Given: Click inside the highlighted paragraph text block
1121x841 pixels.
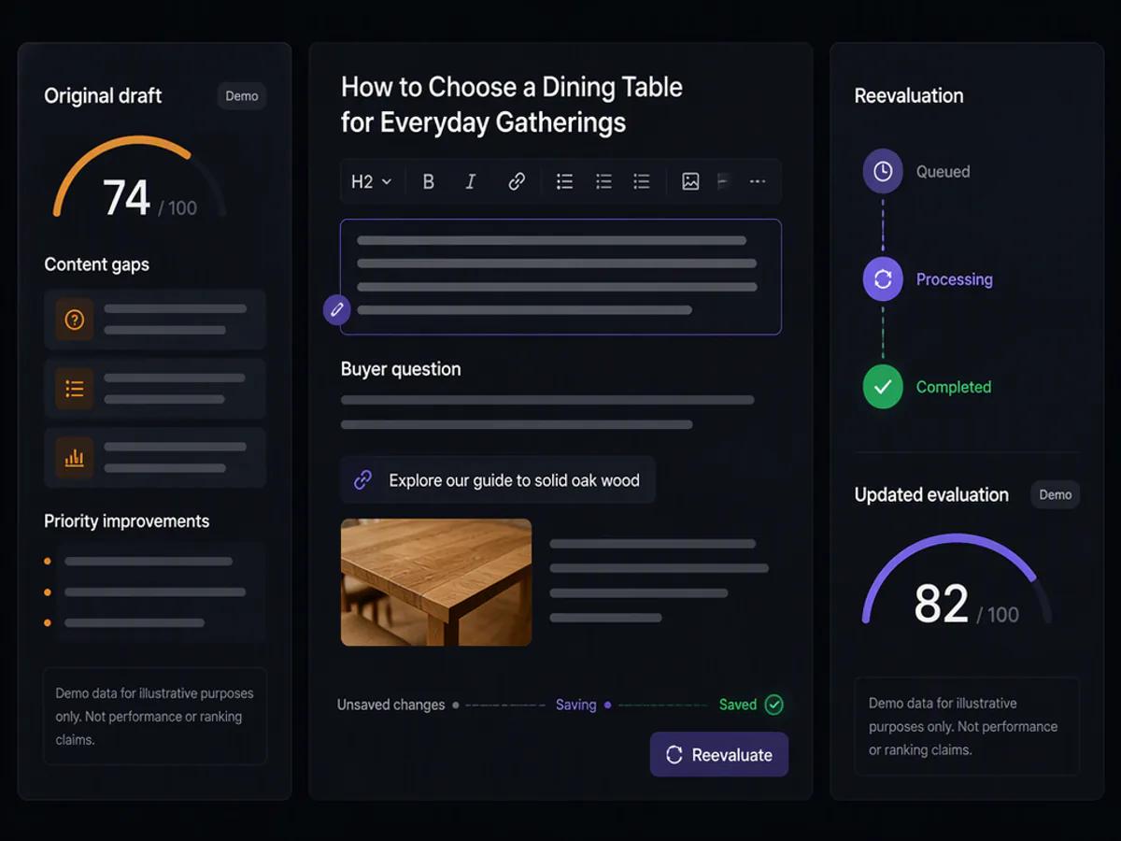Looking at the screenshot, I should (x=560, y=277).
